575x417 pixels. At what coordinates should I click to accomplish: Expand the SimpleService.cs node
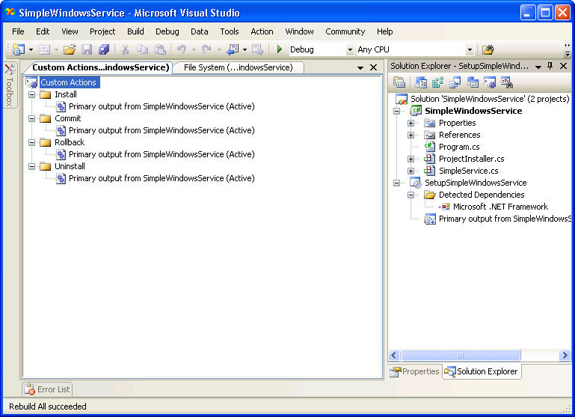pos(411,171)
